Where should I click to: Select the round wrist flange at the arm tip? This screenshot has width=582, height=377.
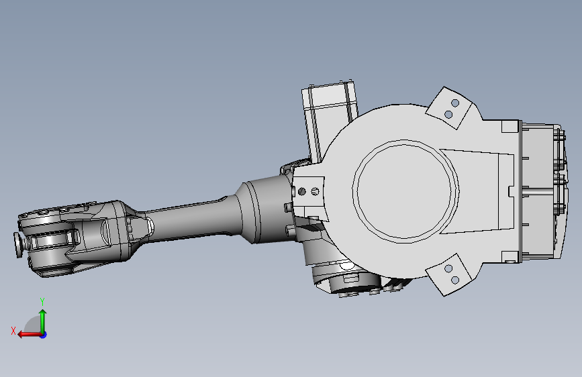[x=18, y=245]
